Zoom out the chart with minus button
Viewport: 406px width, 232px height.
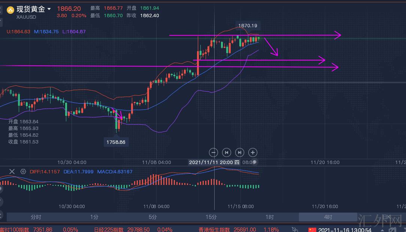213,152
